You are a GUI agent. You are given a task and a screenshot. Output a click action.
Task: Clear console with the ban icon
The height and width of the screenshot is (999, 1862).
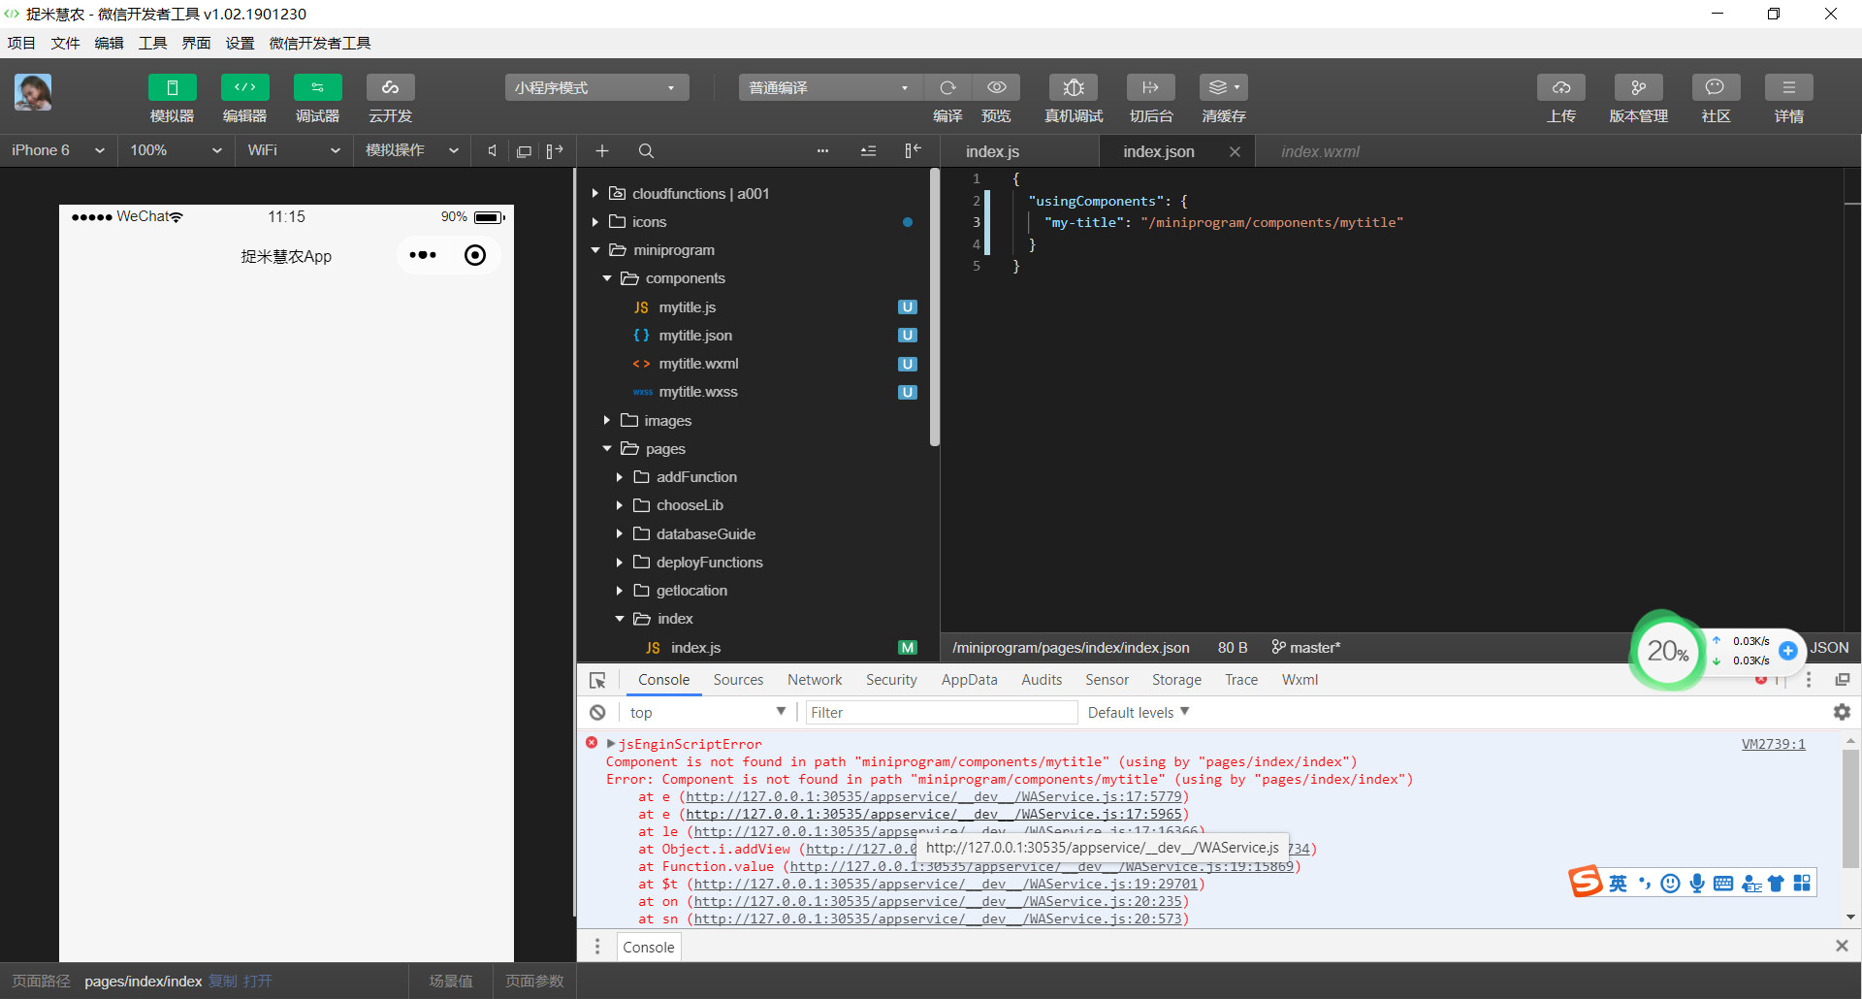point(597,712)
